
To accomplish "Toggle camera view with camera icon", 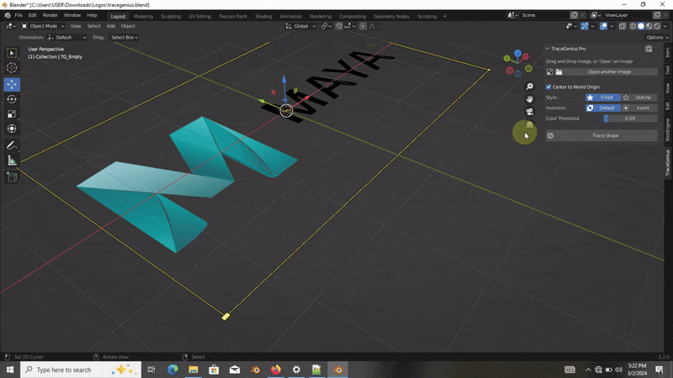I will click(529, 112).
